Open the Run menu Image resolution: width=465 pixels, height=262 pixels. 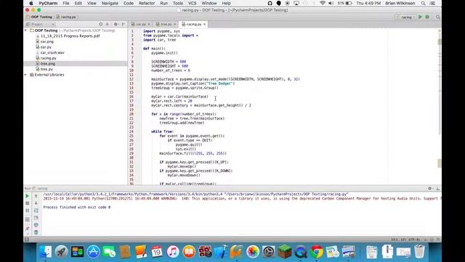[163, 3]
